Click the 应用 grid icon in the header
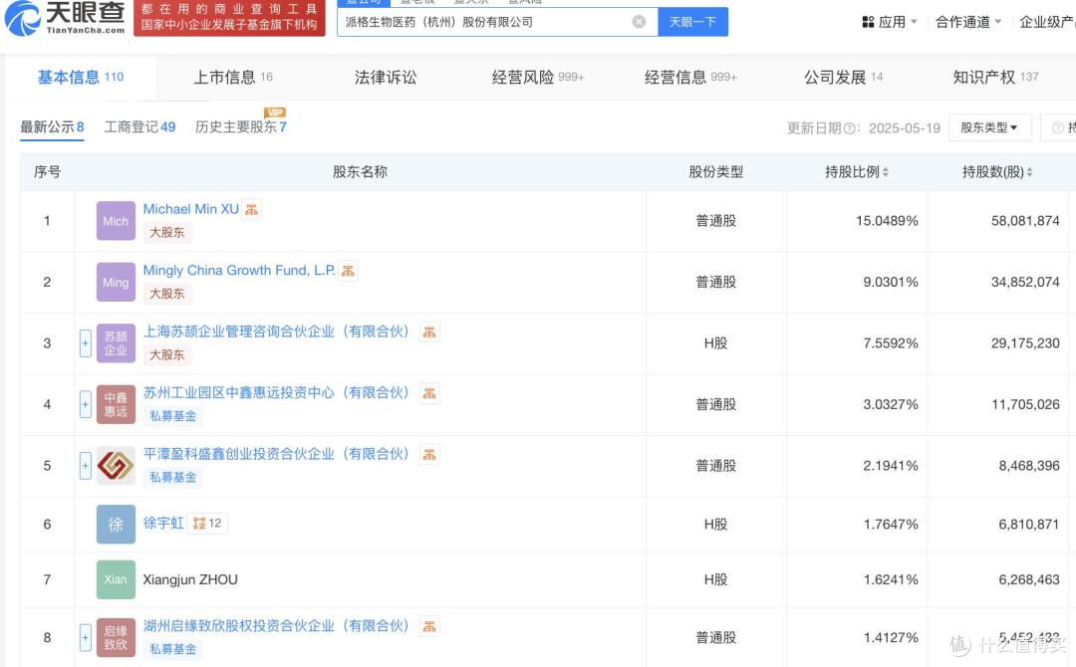Screen dimensions: 1076x667 click(x=868, y=22)
